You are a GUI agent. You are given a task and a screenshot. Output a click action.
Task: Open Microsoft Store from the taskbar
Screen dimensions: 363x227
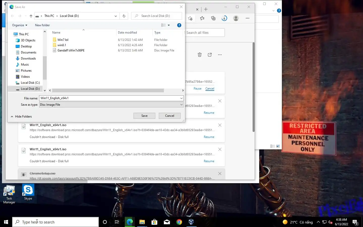tap(154, 222)
